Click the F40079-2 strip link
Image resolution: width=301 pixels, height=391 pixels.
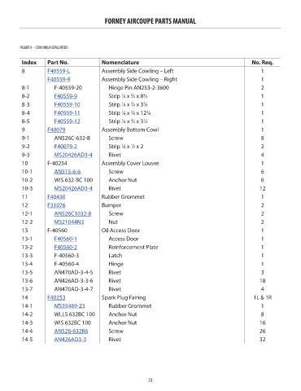point(66,147)
